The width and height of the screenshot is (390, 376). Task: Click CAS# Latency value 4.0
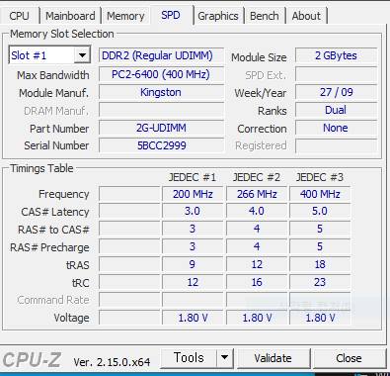pos(257,211)
